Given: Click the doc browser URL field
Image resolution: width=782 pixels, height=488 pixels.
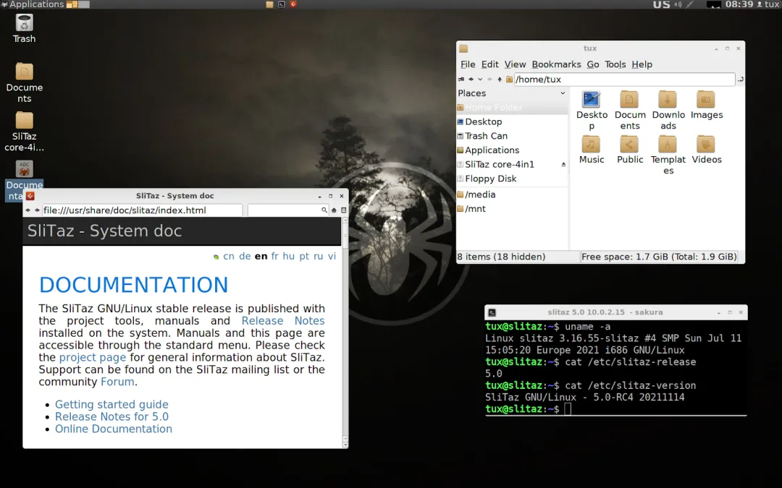Looking at the screenshot, I should 142,210.
